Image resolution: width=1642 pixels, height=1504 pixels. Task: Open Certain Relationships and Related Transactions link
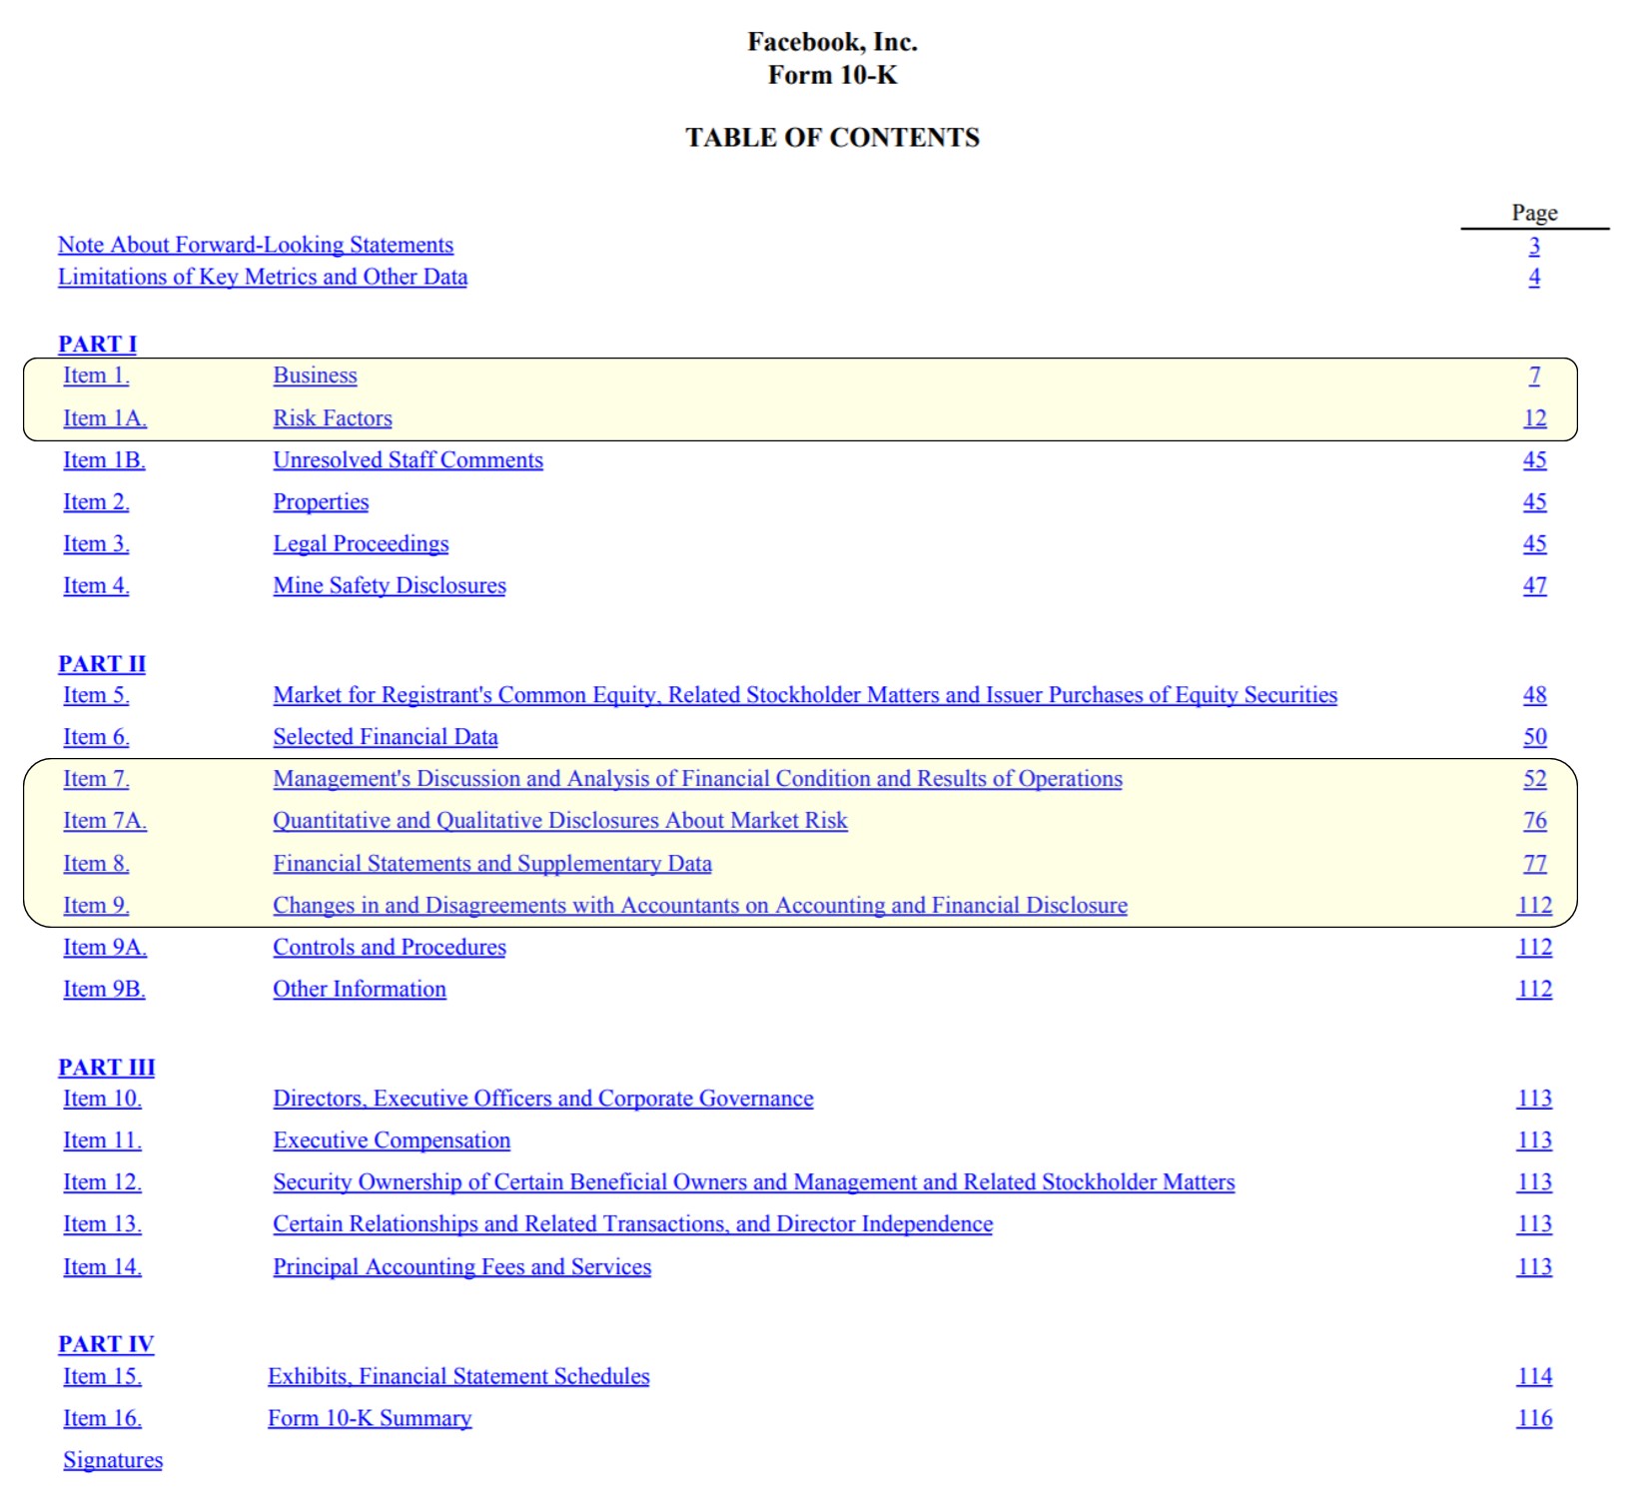point(633,1224)
